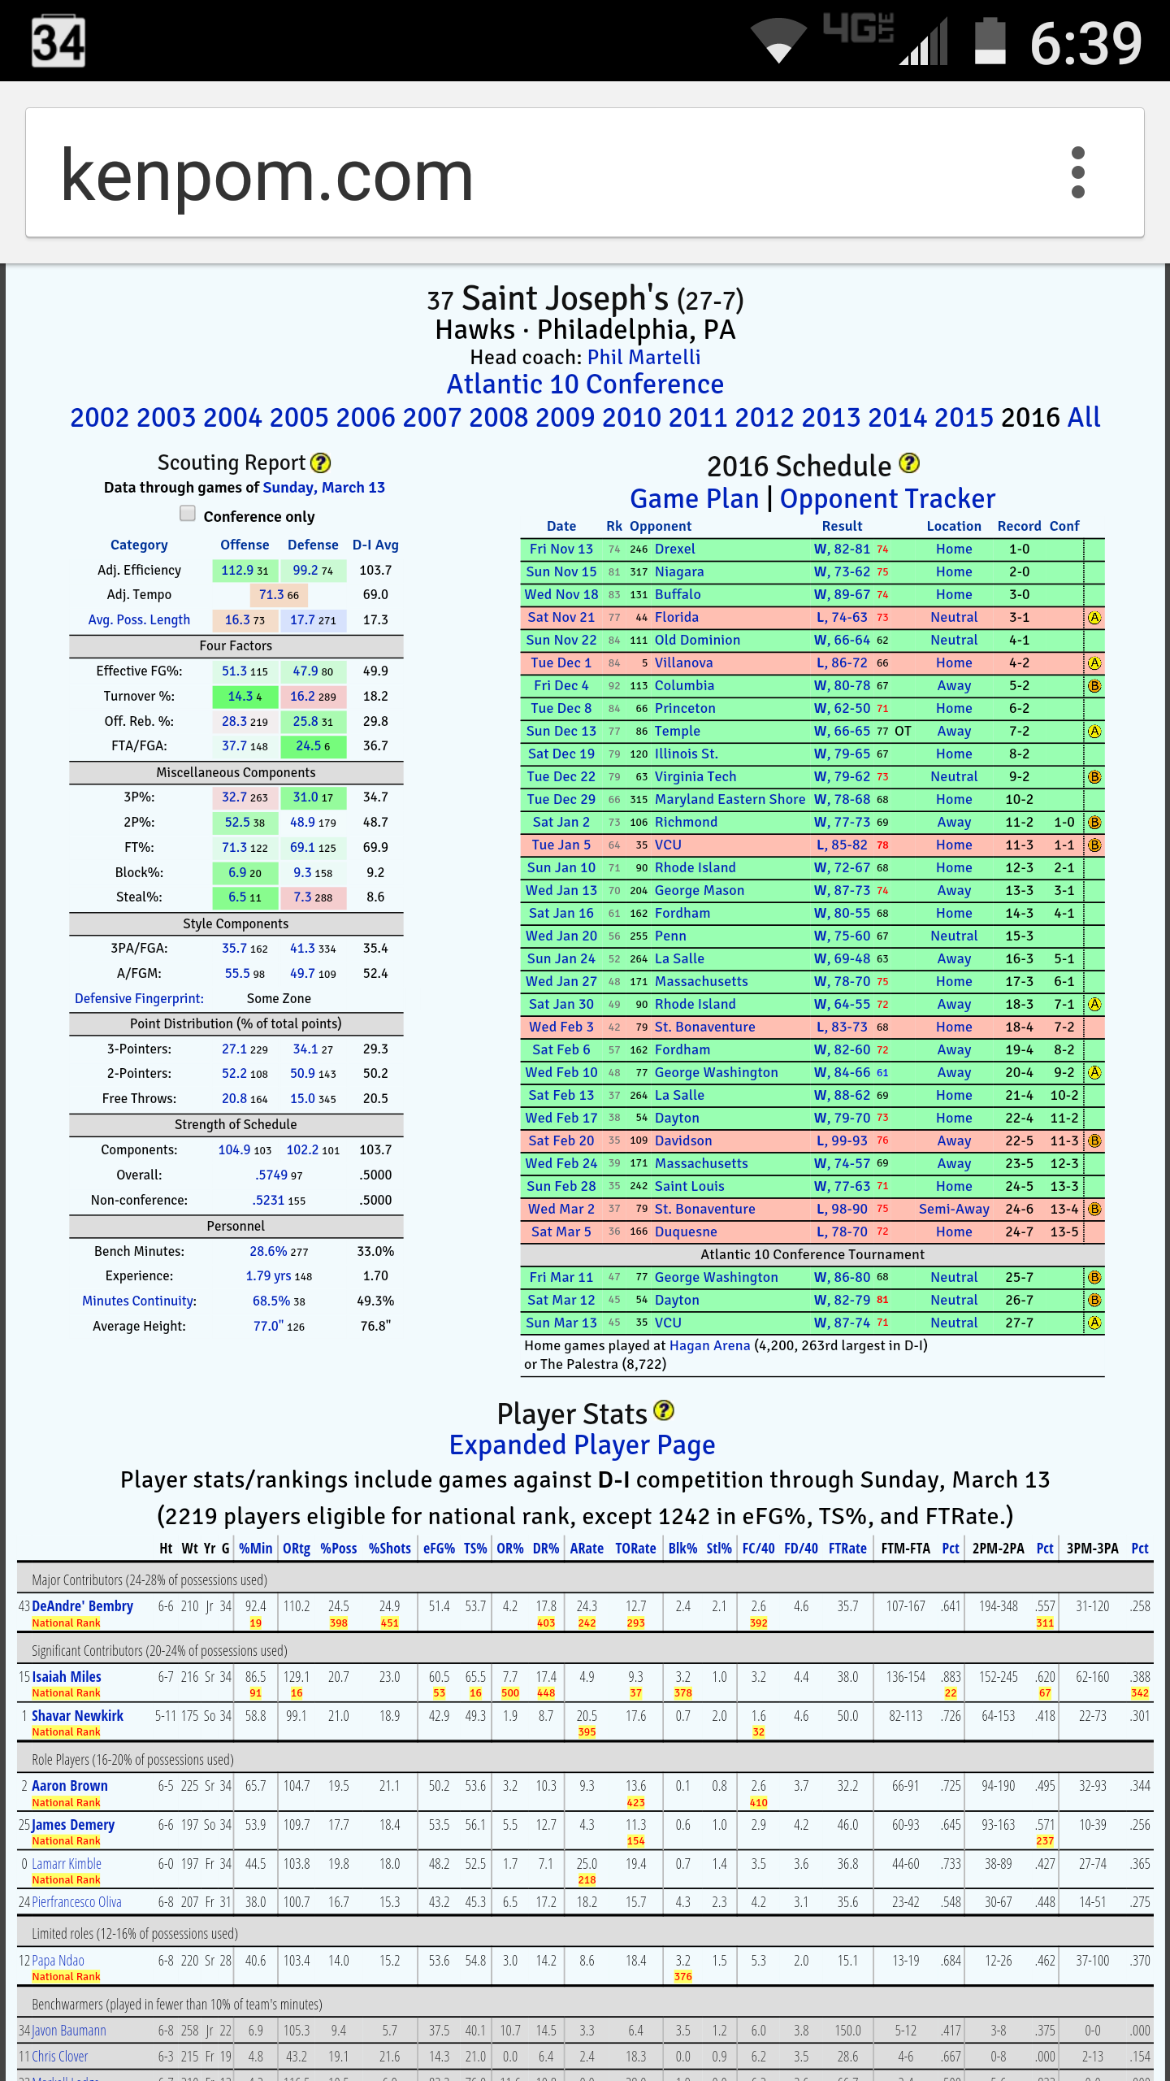This screenshot has width=1170, height=2081.
Task: Open Offense column header link
Action: (x=245, y=545)
